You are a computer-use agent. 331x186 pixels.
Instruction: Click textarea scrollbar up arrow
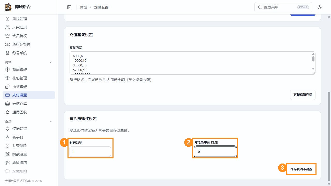pos(313,54)
